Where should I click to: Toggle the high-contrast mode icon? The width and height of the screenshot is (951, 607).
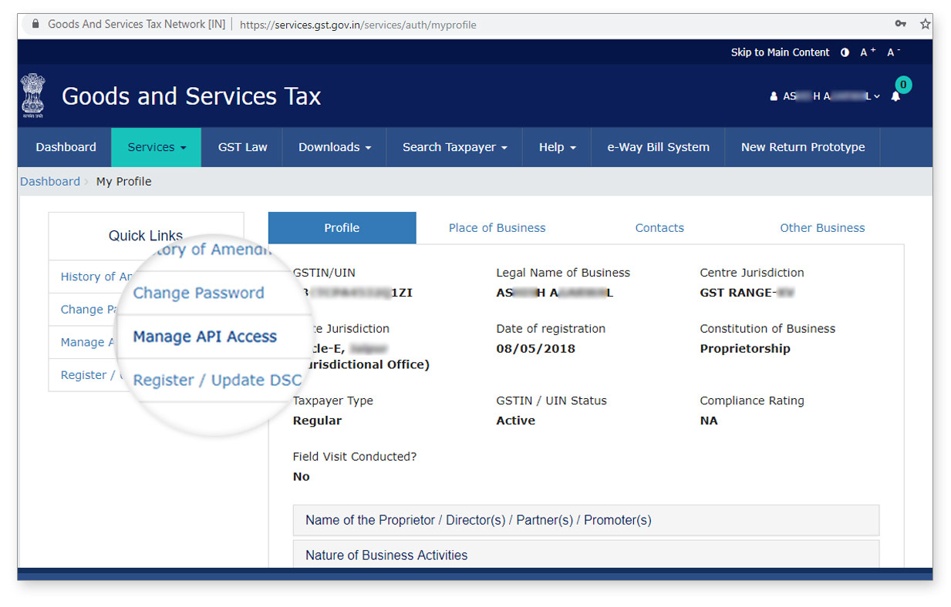845,52
